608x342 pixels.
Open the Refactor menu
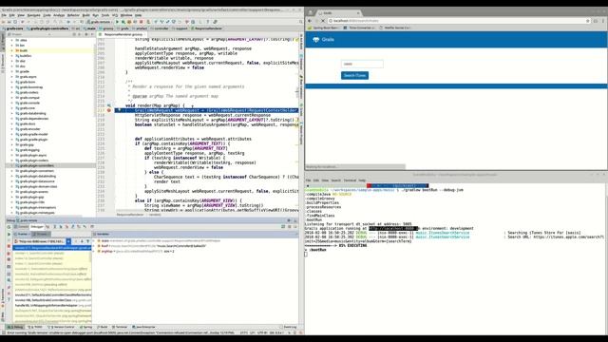pos(73,15)
